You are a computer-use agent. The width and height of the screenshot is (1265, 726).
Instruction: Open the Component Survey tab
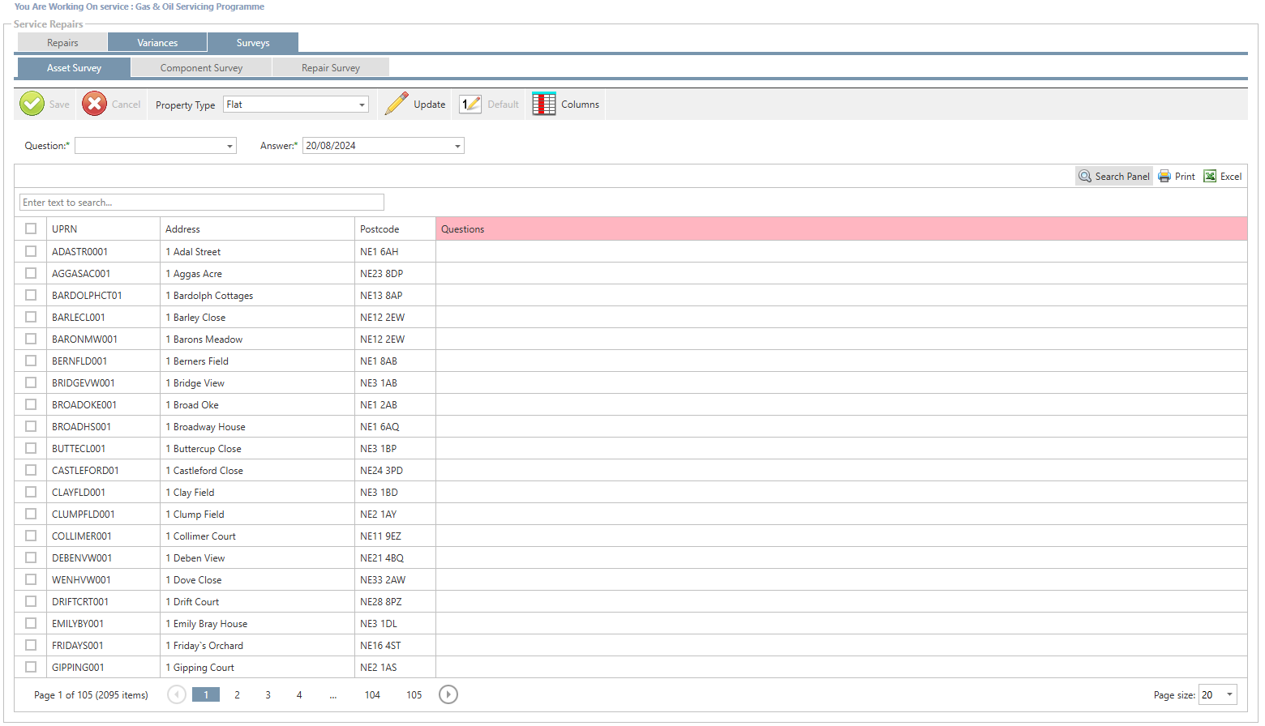[201, 68]
